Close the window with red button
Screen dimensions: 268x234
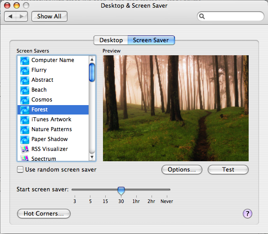[x=7, y=5]
